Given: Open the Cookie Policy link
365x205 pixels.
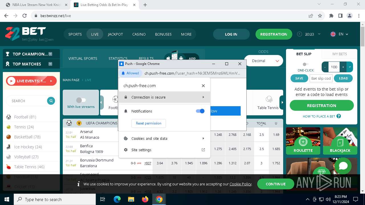Looking at the screenshot, I should tap(240, 184).
